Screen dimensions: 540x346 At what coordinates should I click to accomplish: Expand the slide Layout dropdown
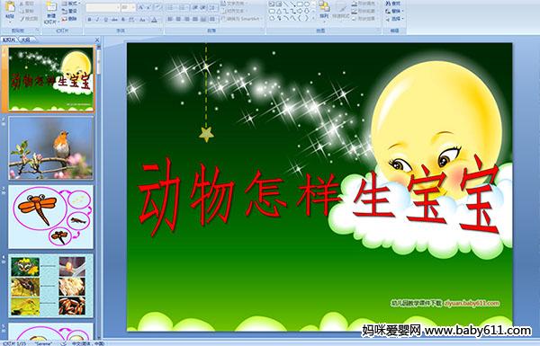point(71,4)
